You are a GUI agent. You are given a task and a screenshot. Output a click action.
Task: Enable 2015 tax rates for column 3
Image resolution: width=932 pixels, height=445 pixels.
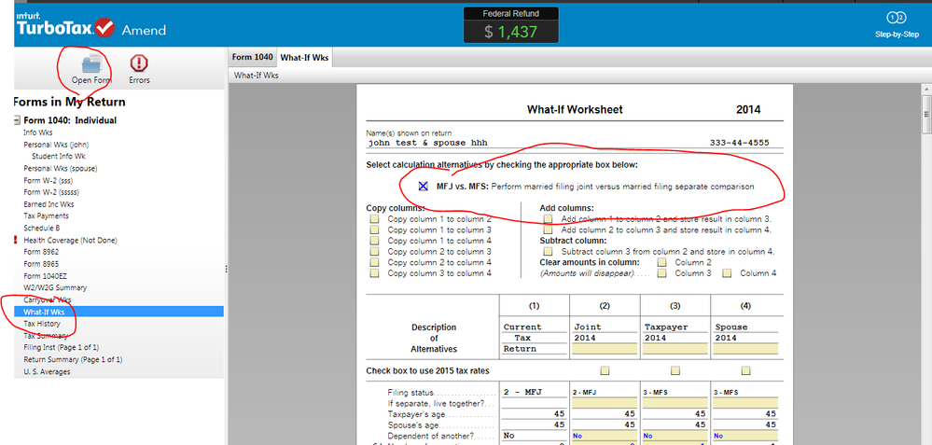pyautogui.click(x=675, y=370)
